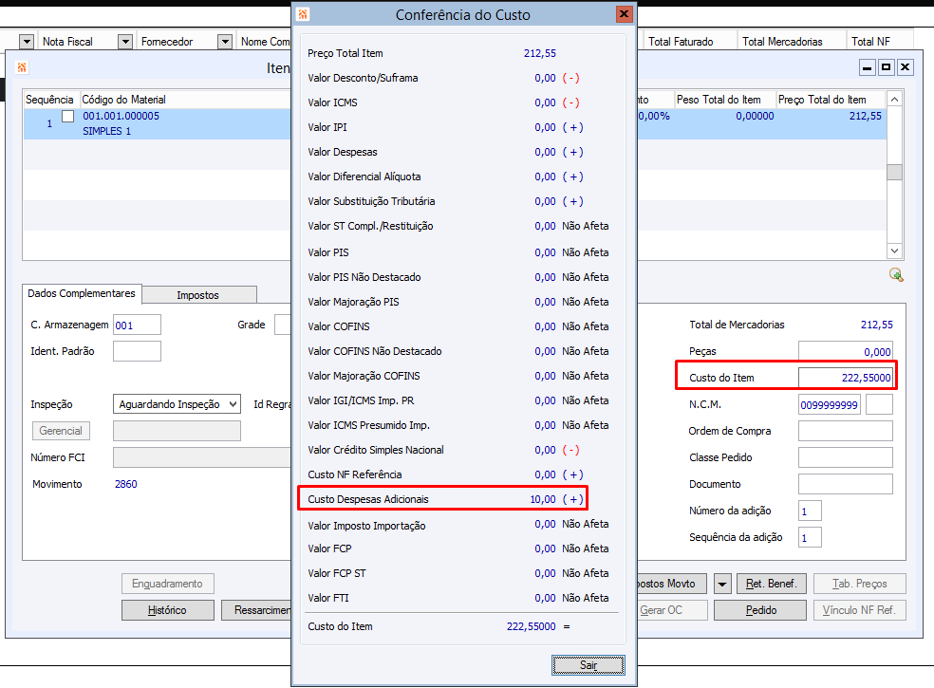Screen dimensions: 934x688
Task: Click the disabled field next to Gerencial
Action: click(177, 431)
